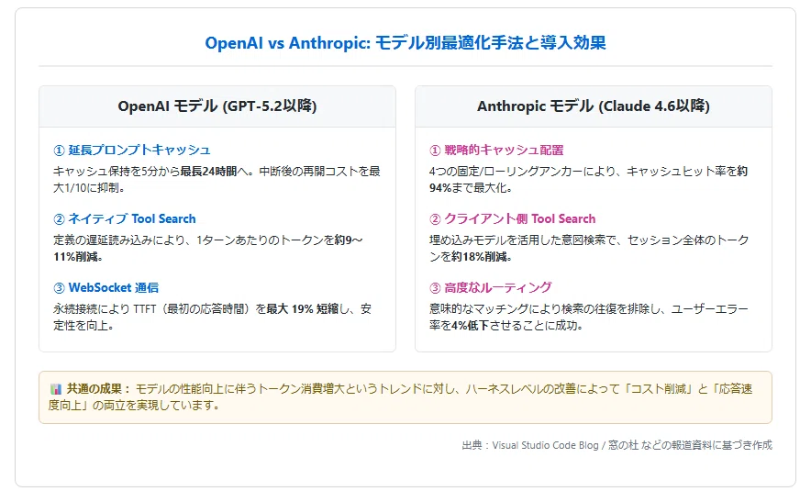Click the bar chart emoji beside 共通の成果
811x502 pixels.
tap(56, 389)
